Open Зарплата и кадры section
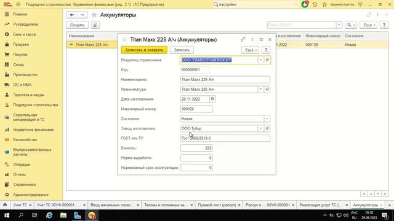This screenshot has width=394, height=221. pos(28,95)
